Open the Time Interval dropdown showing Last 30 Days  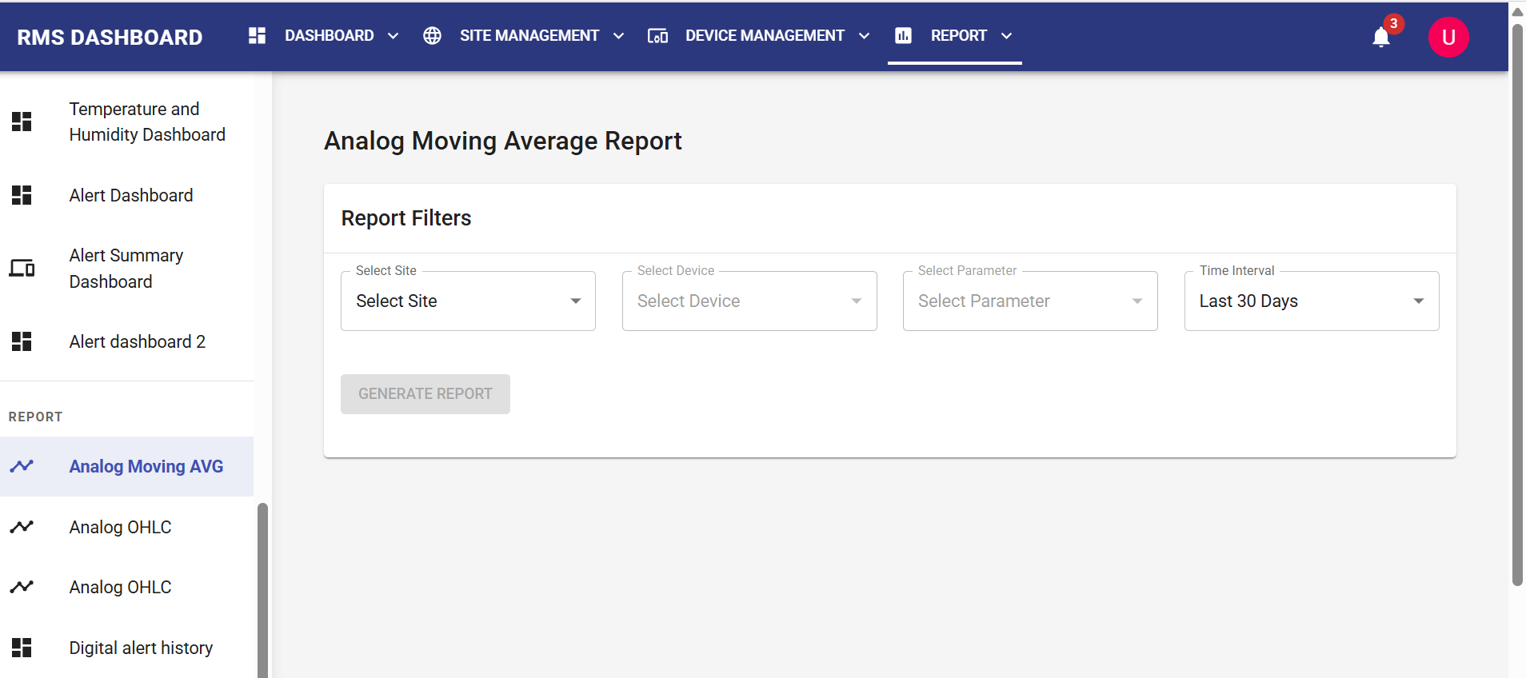point(1312,301)
